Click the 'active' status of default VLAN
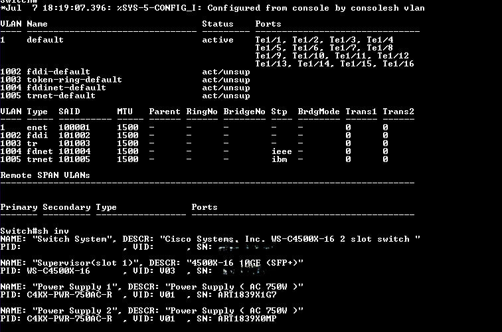502x332 pixels. pos(218,40)
